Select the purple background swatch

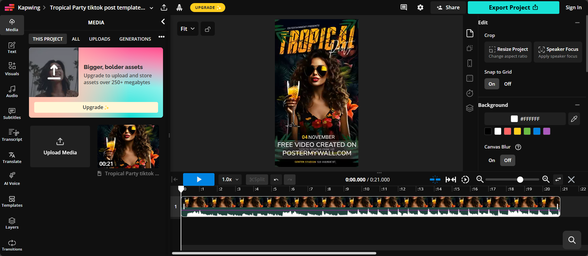[547, 131]
